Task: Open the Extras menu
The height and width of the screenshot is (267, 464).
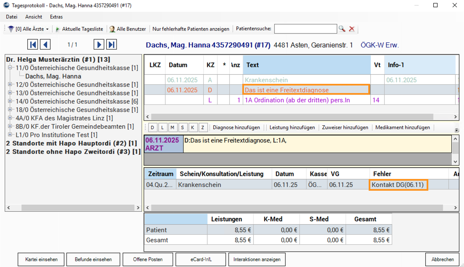Action: (x=56, y=17)
